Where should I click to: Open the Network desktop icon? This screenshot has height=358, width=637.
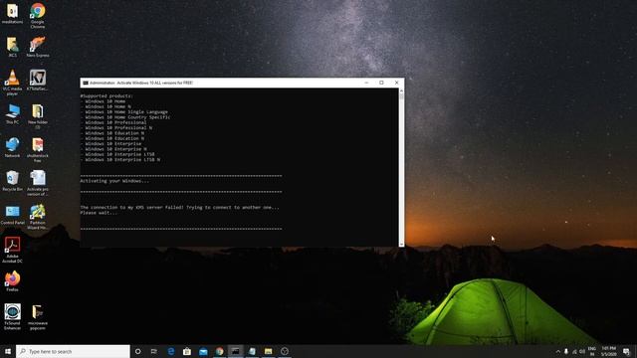[12, 147]
